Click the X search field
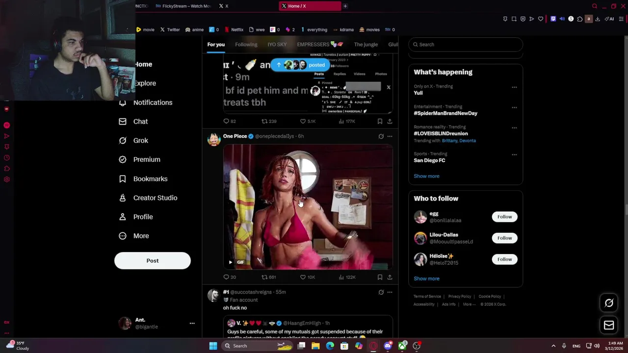 click(466, 45)
